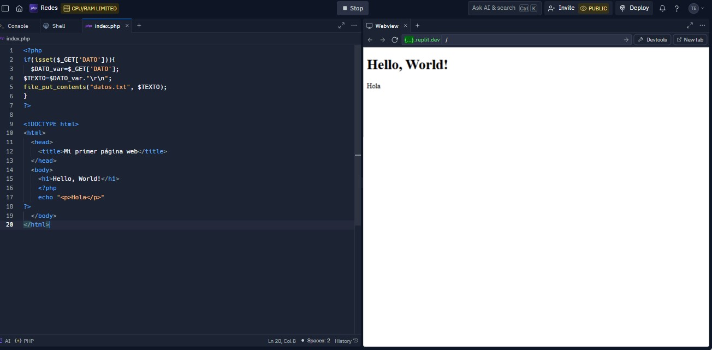Go forward in the webview

tap(382, 40)
